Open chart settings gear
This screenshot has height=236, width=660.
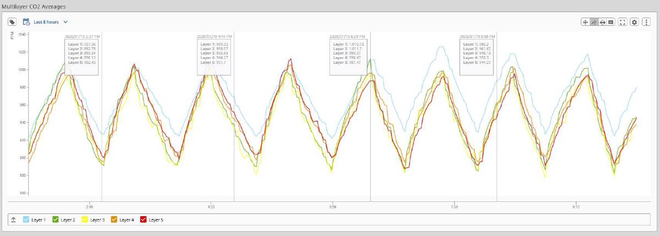coord(634,22)
